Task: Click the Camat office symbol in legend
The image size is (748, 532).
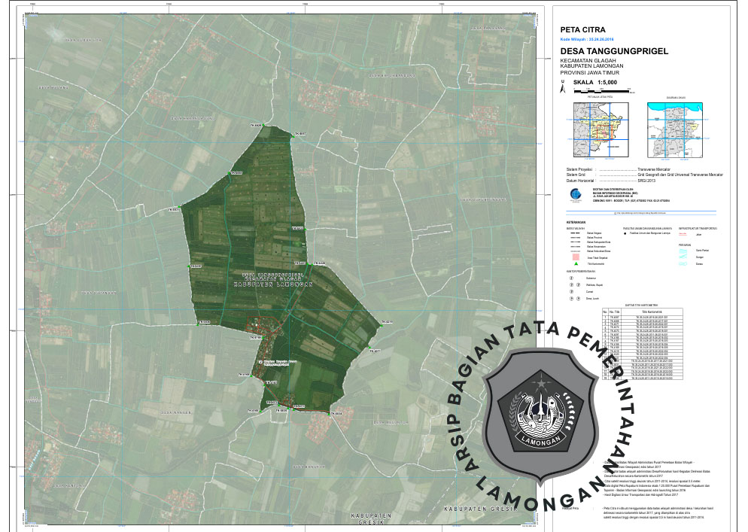Action: tap(572, 292)
